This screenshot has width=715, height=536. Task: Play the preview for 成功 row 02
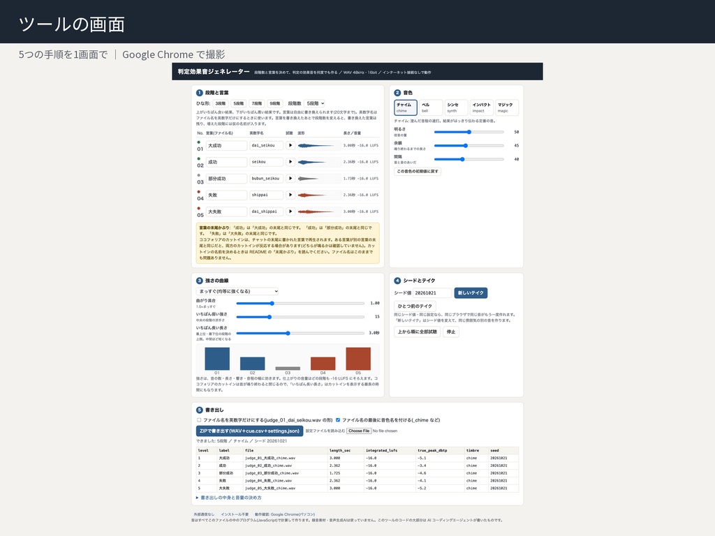pyautogui.click(x=290, y=162)
